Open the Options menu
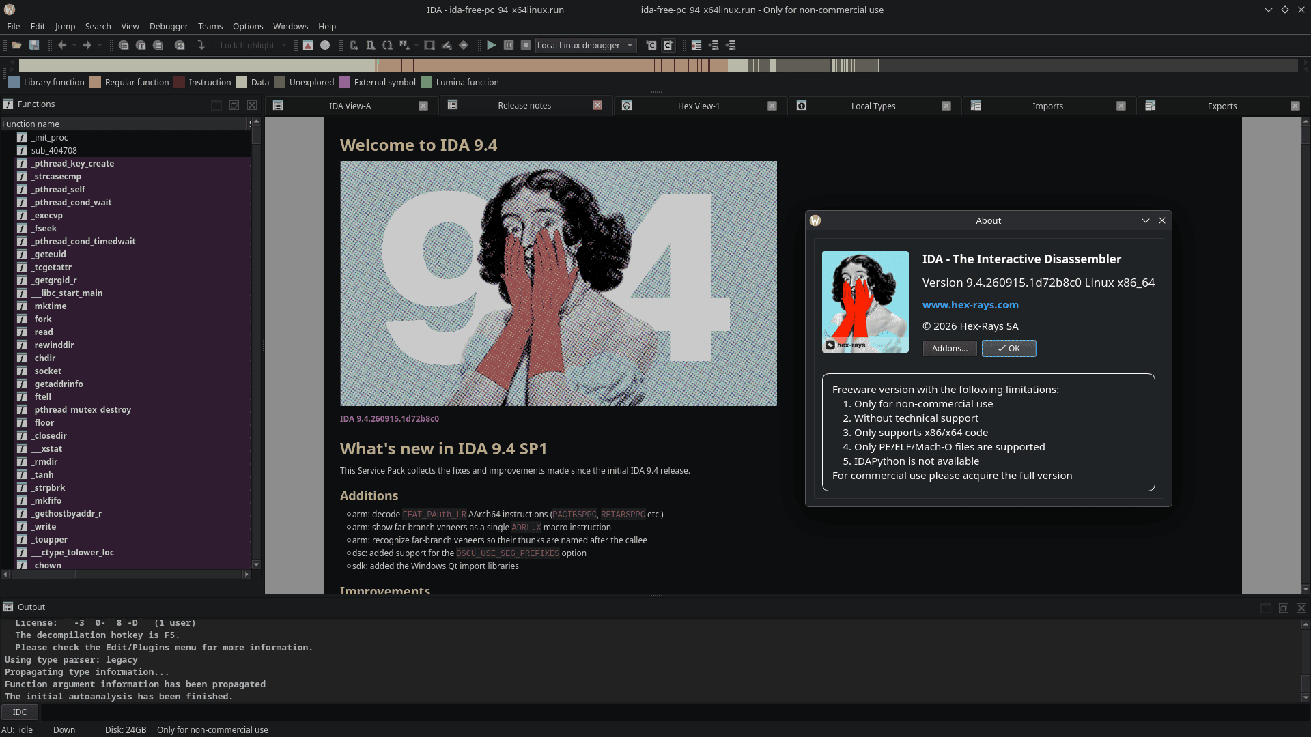 pos(248,26)
